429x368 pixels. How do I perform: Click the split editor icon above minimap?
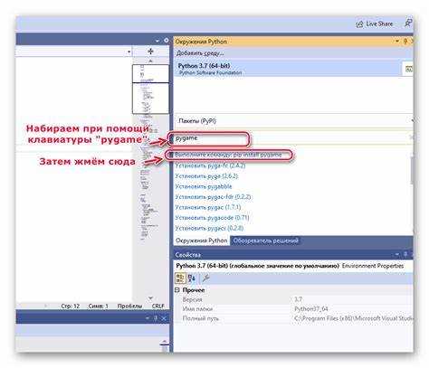(x=150, y=52)
